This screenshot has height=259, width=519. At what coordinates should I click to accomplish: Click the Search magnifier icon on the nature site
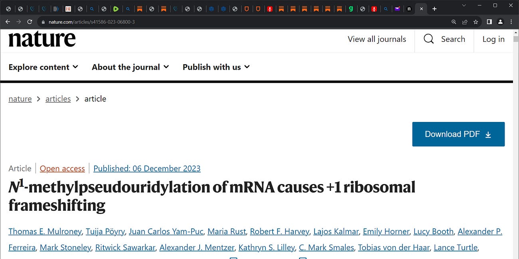pyautogui.click(x=428, y=39)
